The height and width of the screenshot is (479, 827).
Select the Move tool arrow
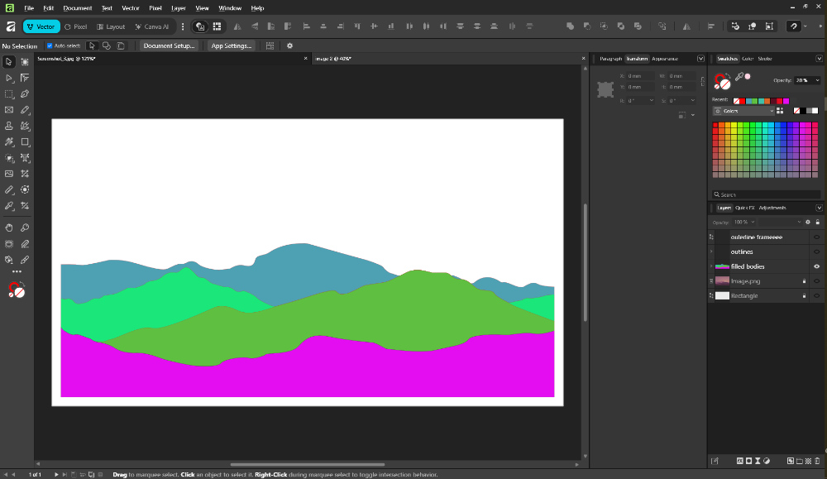pos(9,62)
